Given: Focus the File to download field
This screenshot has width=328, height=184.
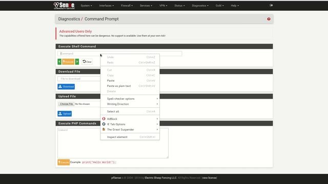Looking at the screenshot, I should click(x=79, y=79).
